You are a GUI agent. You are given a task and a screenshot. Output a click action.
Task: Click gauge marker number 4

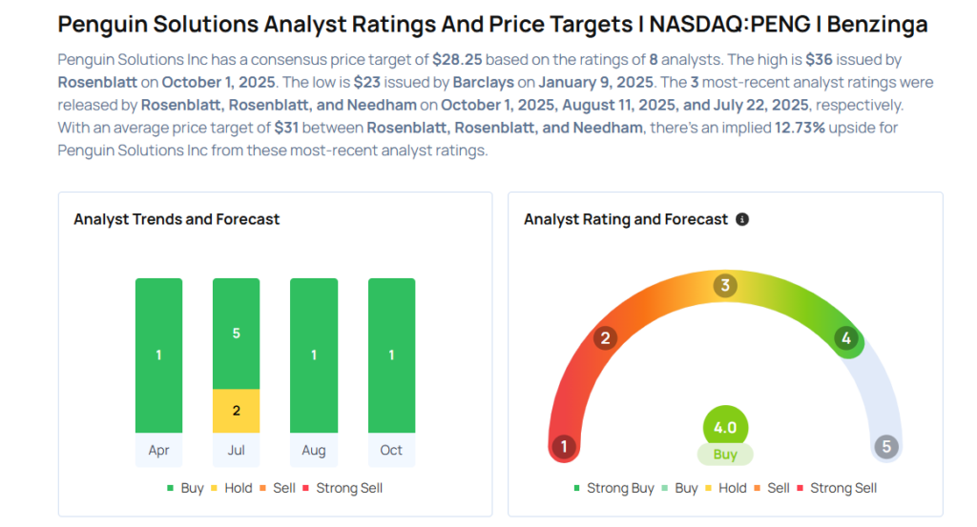coord(845,337)
